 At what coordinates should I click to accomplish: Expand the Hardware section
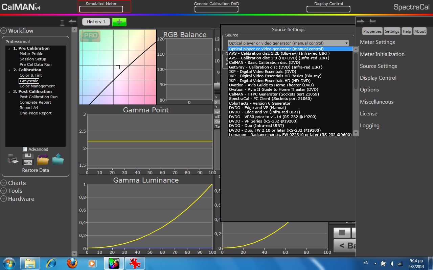coord(4,199)
